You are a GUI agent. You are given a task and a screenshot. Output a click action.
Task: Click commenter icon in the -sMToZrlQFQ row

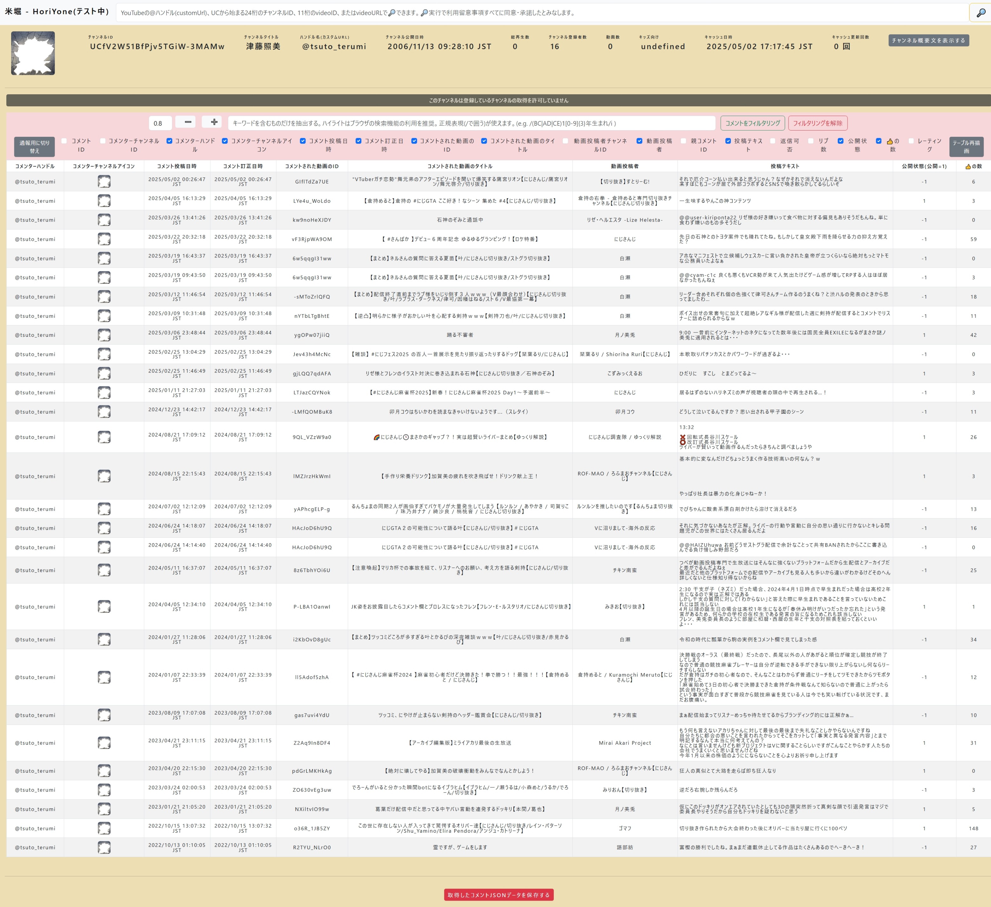pyautogui.click(x=104, y=297)
